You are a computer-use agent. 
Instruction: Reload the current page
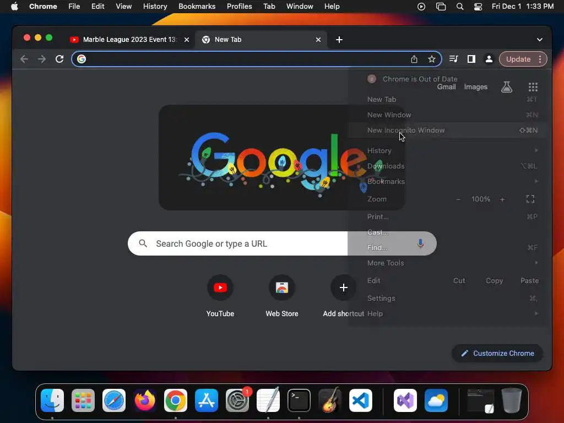[59, 59]
